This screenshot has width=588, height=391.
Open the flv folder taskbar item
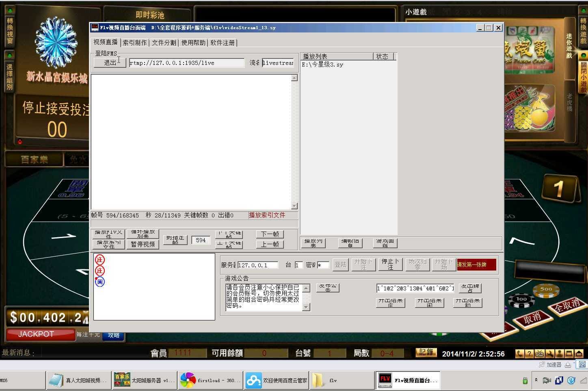point(342,380)
